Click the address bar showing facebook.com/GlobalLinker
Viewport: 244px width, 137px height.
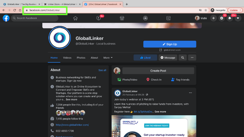[x=45, y=10]
